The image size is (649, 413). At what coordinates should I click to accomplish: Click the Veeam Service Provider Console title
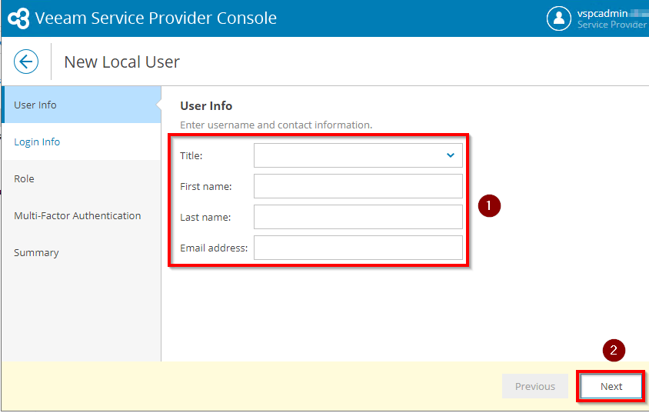(x=155, y=18)
